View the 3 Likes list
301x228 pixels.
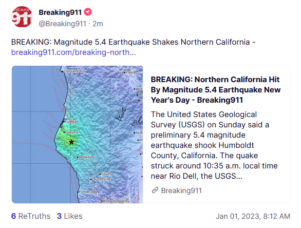click(69, 216)
